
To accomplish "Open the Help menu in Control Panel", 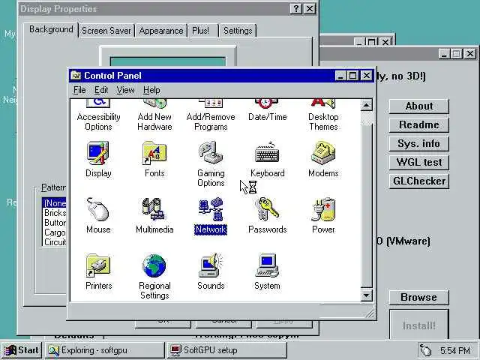I will pyautogui.click(x=151, y=90).
